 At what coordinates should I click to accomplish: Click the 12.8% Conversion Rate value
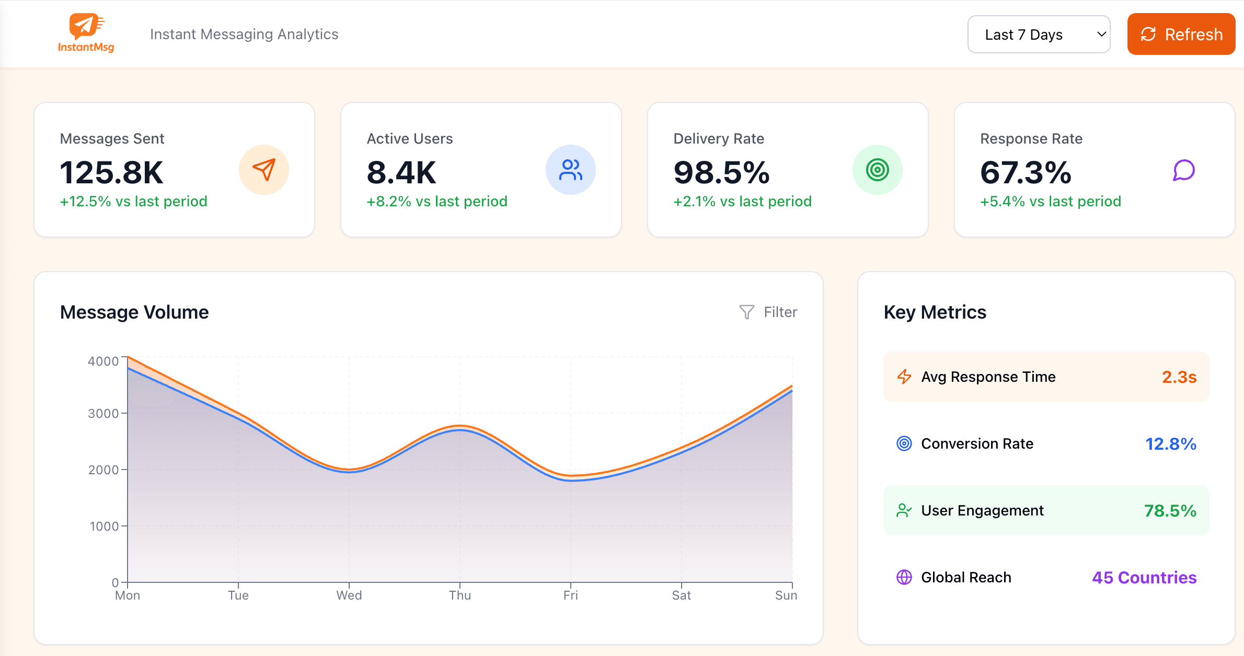pos(1170,443)
